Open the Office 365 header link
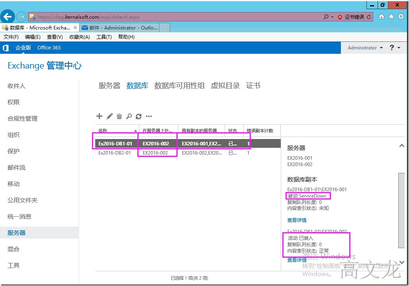409x286 pixels. [x=49, y=47]
